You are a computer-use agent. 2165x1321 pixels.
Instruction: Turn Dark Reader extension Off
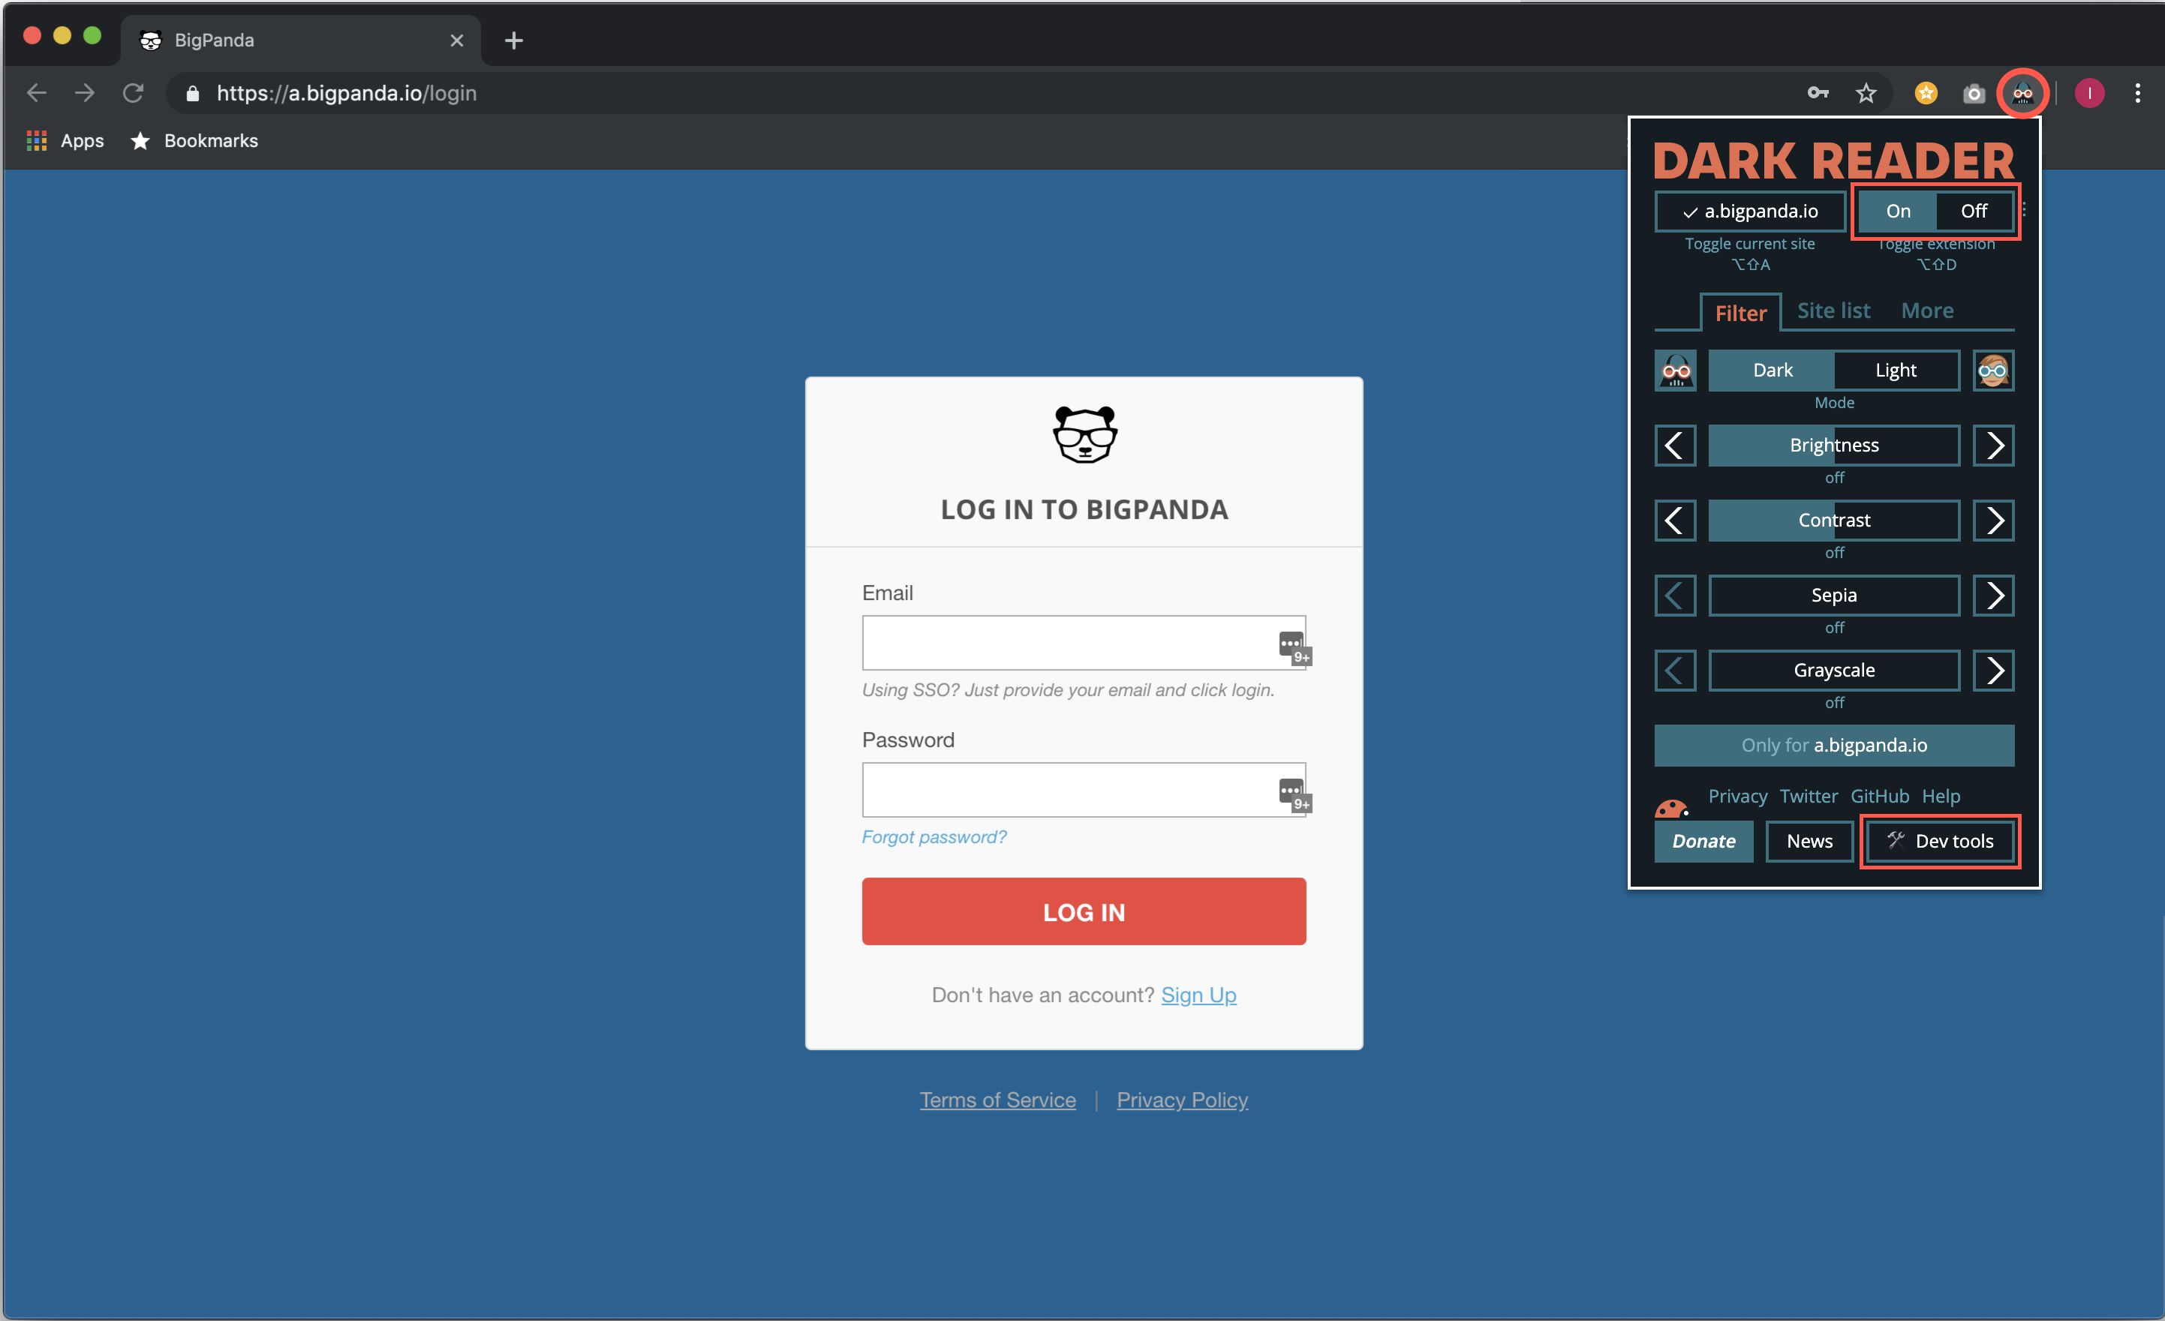click(1973, 211)
